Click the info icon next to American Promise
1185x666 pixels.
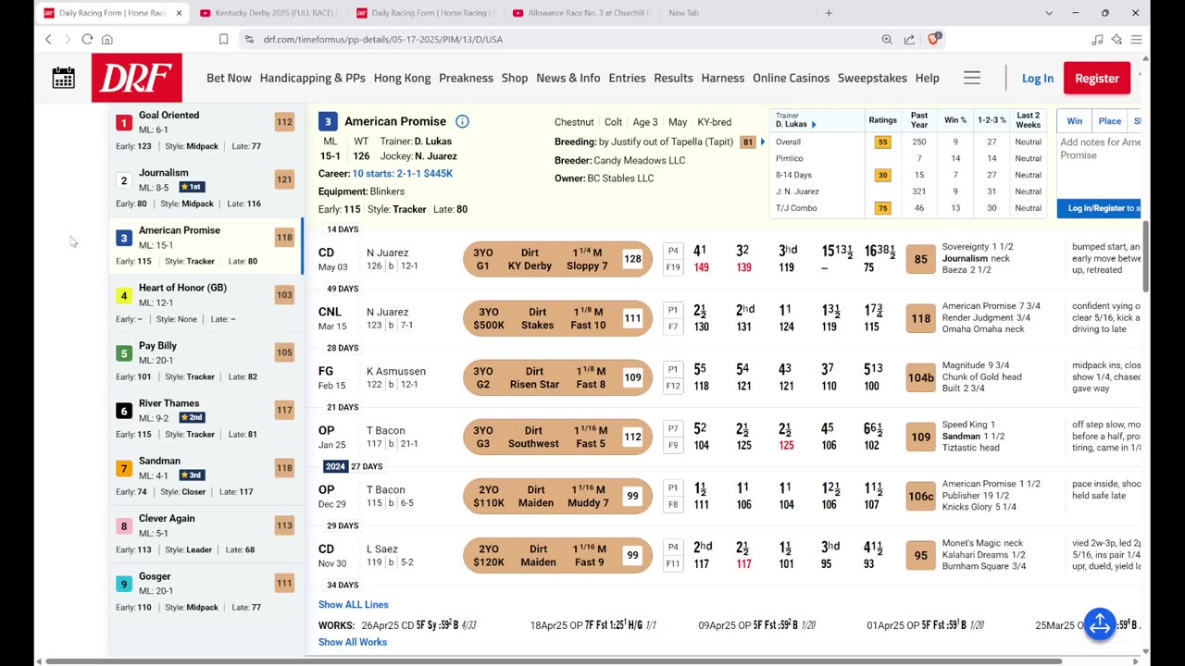tap(462, 121)
